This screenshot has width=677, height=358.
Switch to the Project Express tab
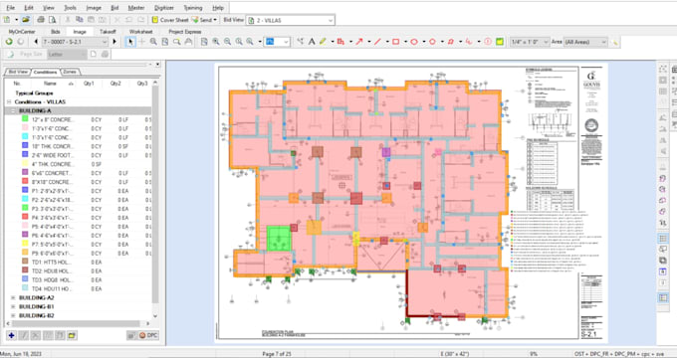(185, 32)
